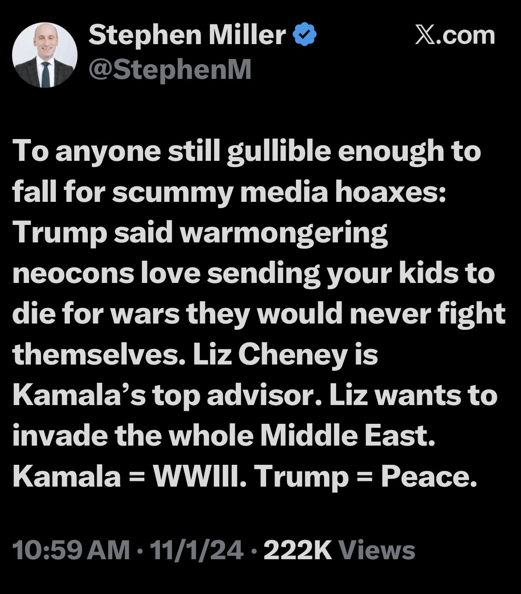
Task: Click the blue verified checkmark badge
Action: [305, 35]
